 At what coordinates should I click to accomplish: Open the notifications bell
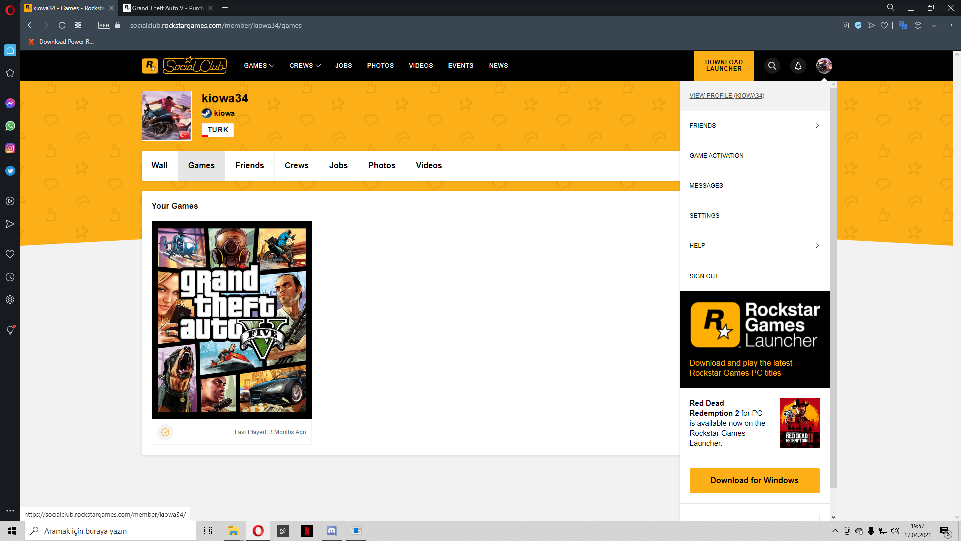tap(798, 66)
